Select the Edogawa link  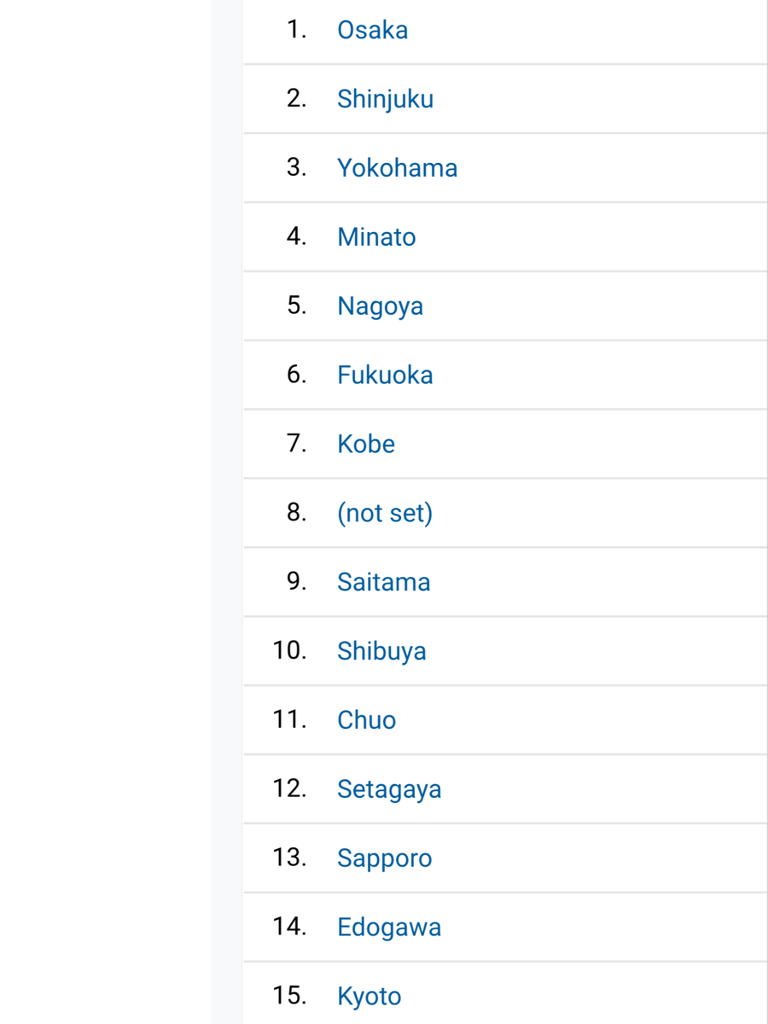389,928
